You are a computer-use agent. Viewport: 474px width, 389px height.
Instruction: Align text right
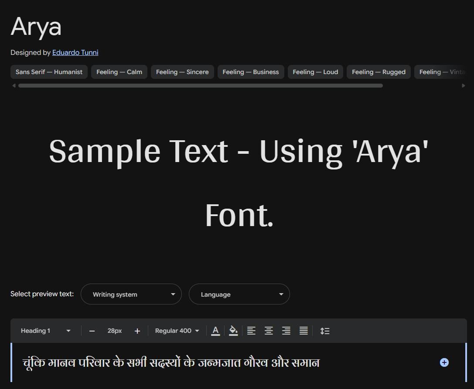point(286,331)
